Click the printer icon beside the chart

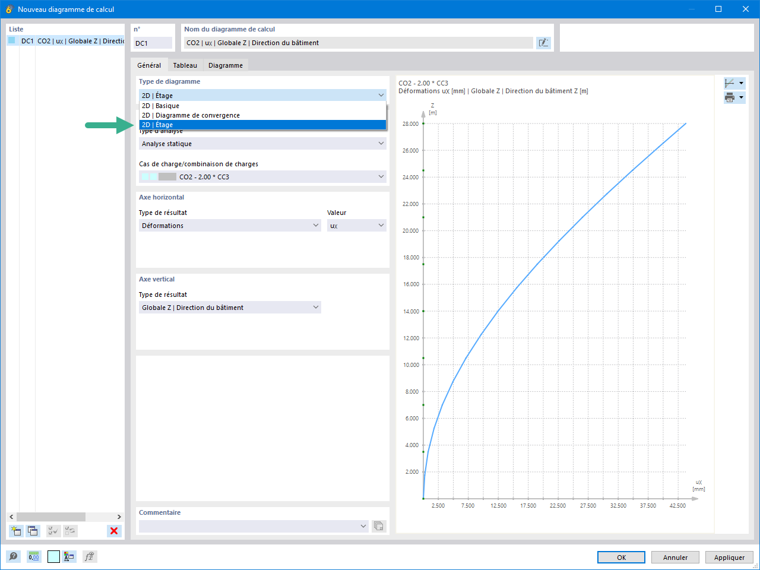[730, 97]
